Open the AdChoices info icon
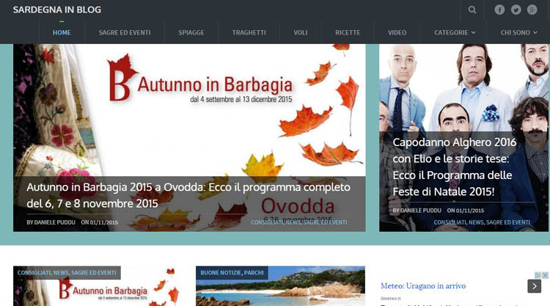 (538, 275)
